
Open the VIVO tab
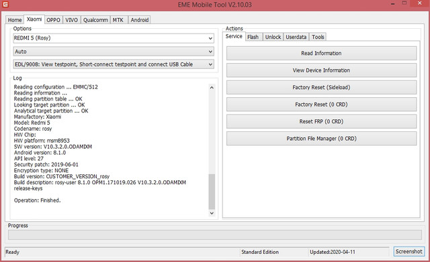point(71,20)
